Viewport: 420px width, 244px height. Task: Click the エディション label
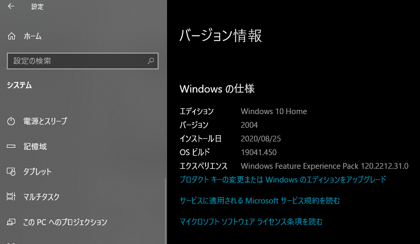pos(197,111)
